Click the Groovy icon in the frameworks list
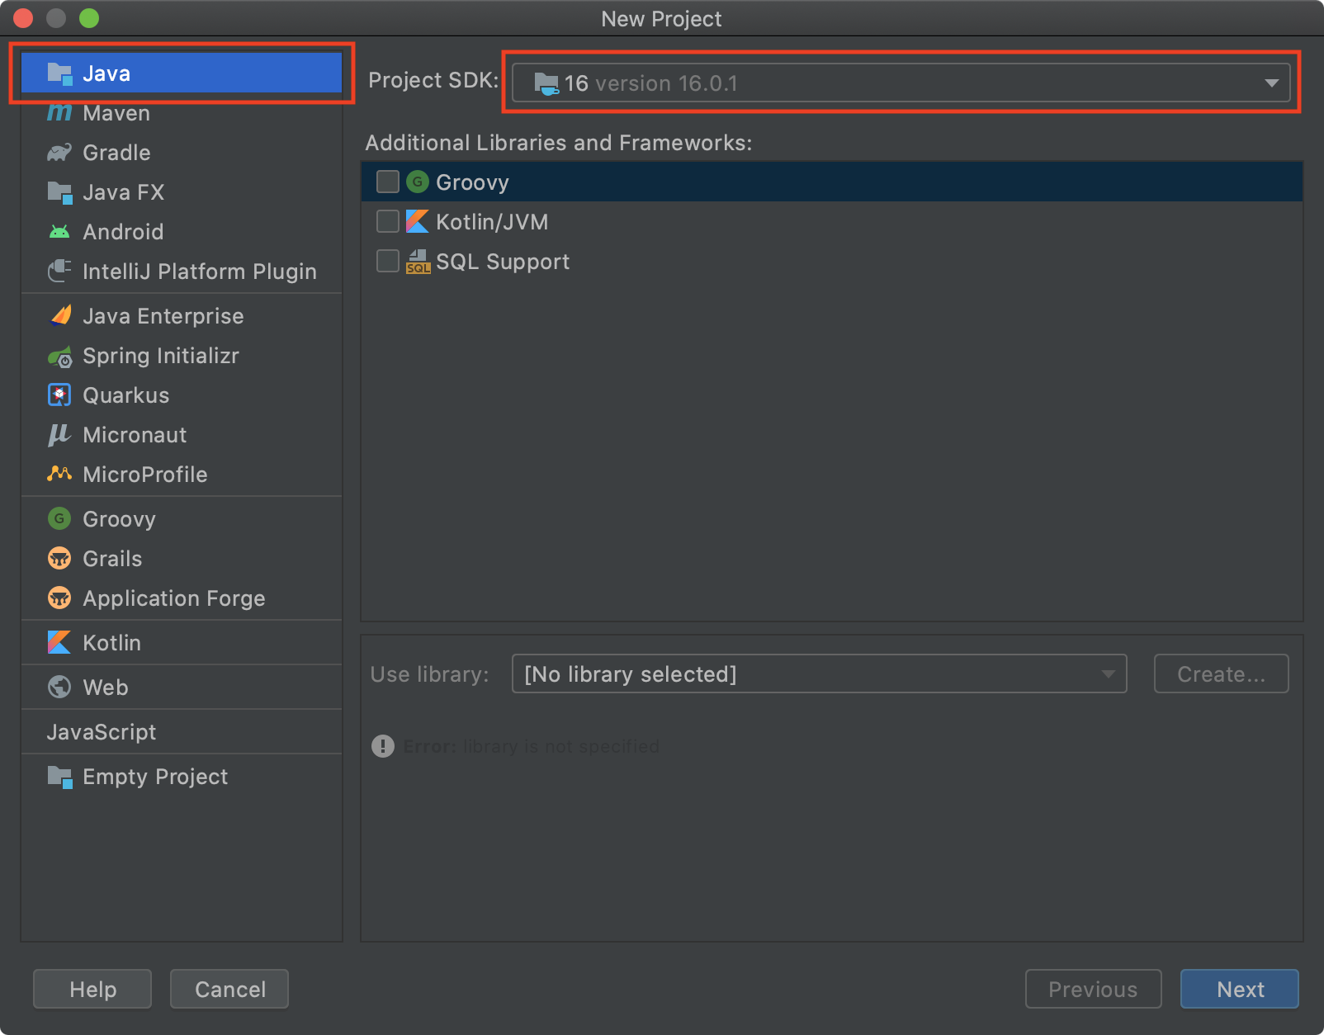1324x1035 pixels. (418, 182)
